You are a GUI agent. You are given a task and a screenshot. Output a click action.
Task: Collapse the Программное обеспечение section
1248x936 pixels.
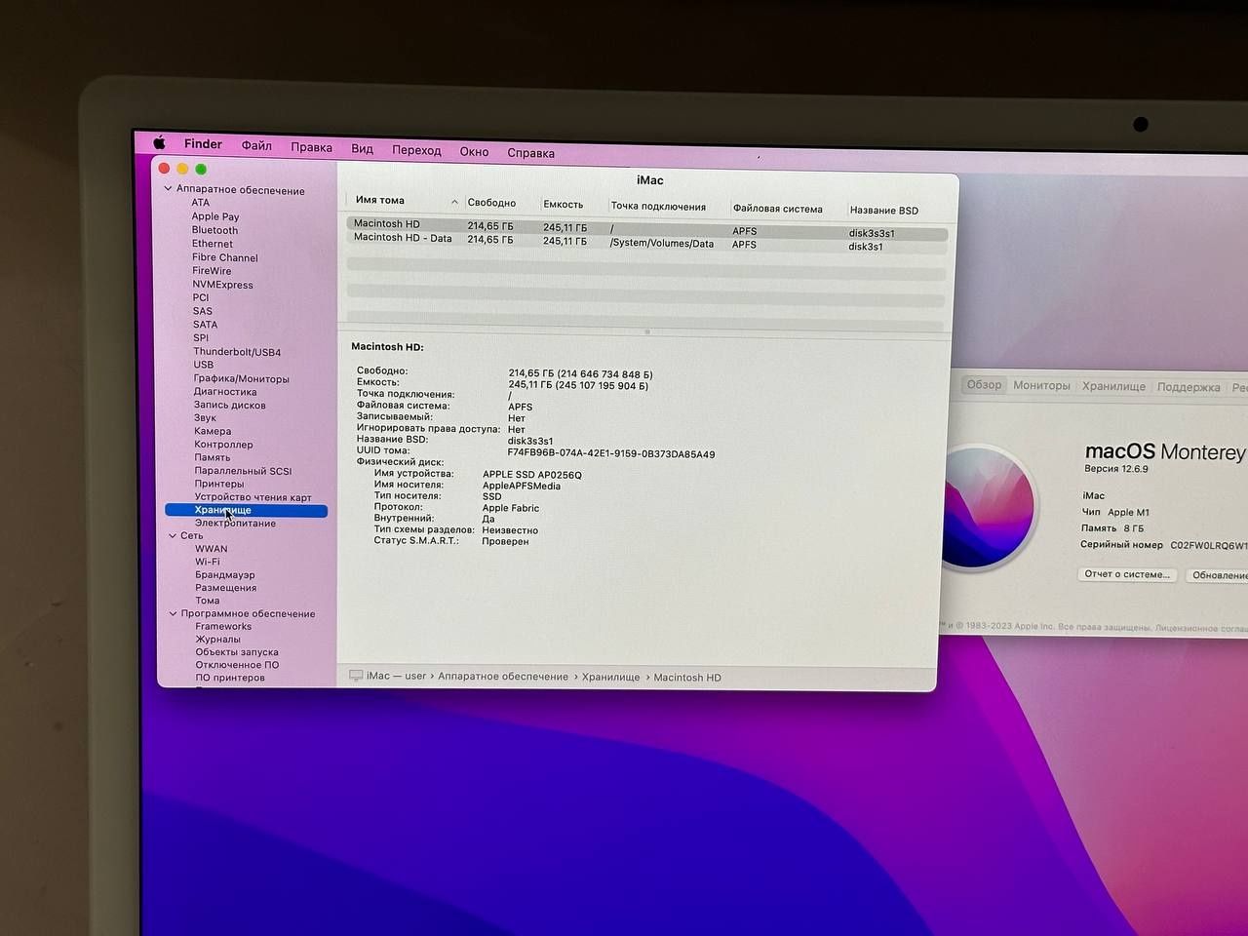coord(174,613)
